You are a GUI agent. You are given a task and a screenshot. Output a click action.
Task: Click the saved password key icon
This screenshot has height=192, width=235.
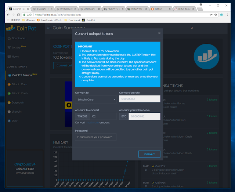click(211, 15)
